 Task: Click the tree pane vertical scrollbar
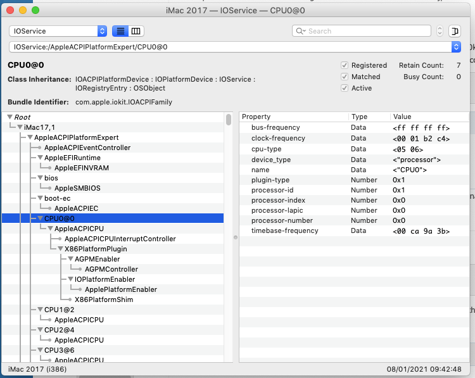(x=229, y=120)
